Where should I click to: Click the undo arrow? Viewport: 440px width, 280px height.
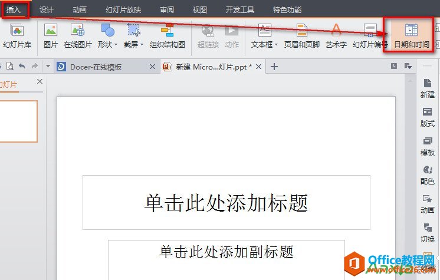click(x=22, y=66)
